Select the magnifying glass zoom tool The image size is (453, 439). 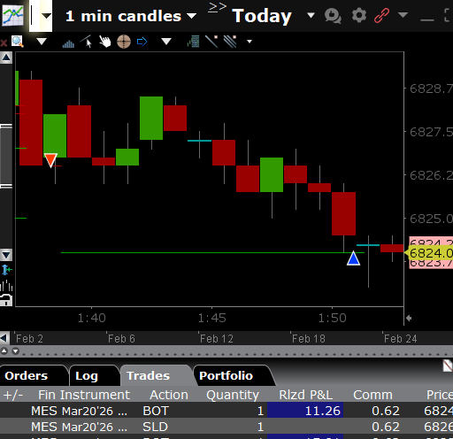(x=18, y=42)
